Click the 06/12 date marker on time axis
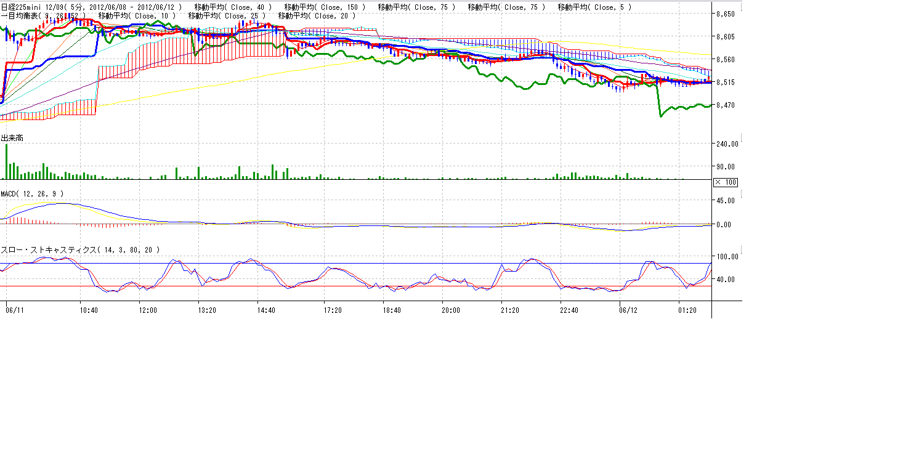 (628, 310)
